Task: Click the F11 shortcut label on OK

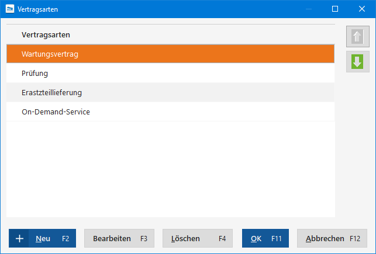Action: point(277,238)
